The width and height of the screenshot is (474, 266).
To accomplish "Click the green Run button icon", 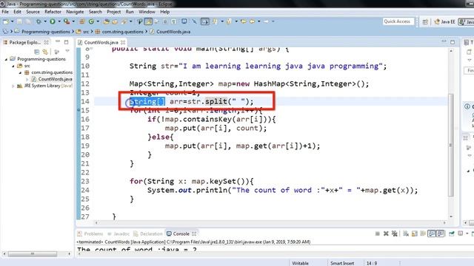I will point(53,21).
